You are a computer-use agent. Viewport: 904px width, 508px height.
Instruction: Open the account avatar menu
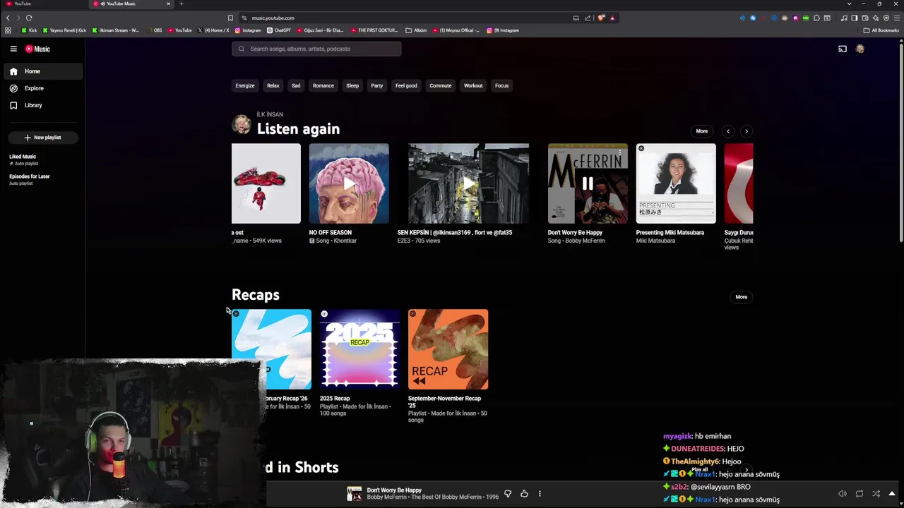[x=860, y=49]
